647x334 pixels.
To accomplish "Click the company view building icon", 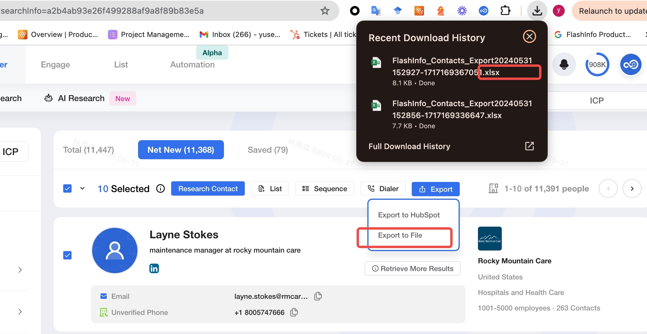I will pos(493,188).
